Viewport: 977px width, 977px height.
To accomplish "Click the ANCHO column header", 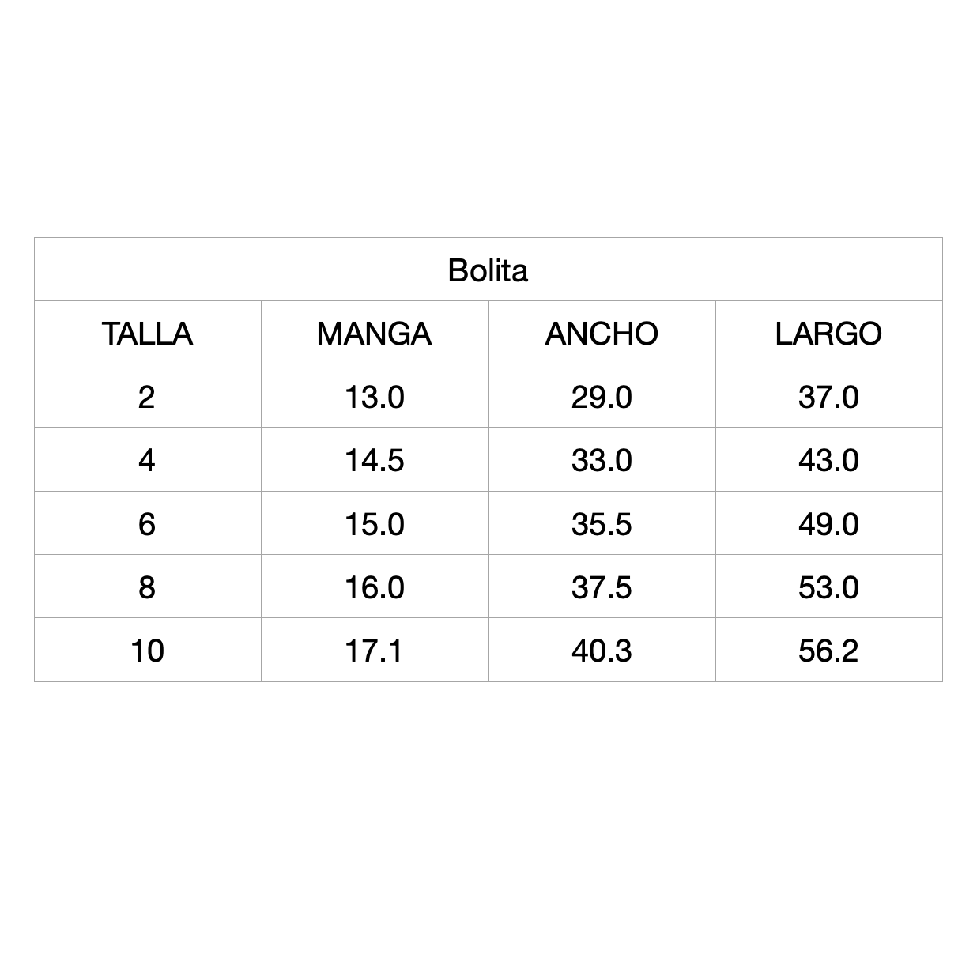I will pyautogui.click(x=602, y=334).
